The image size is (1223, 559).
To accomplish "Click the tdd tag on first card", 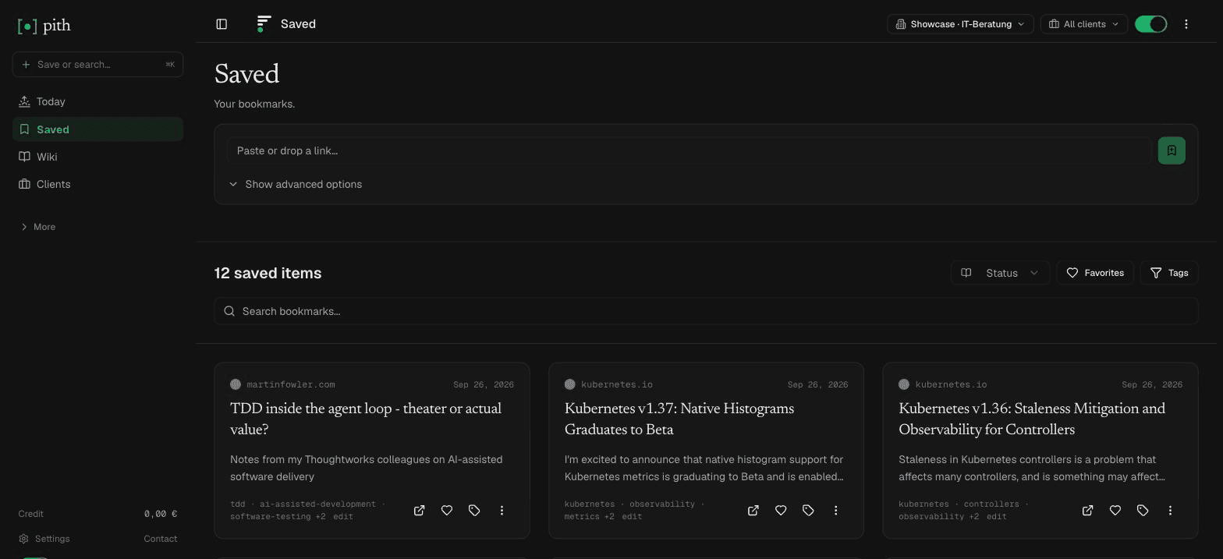I will (x=238, y=504).
